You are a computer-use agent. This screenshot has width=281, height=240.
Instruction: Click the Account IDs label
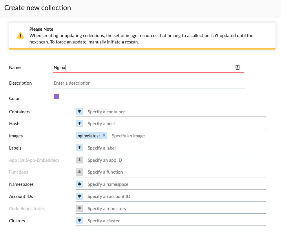tap(21, 197)
